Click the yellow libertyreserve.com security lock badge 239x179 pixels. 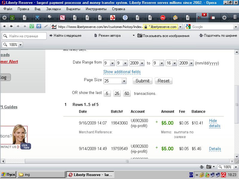click(x=160, y=27)
